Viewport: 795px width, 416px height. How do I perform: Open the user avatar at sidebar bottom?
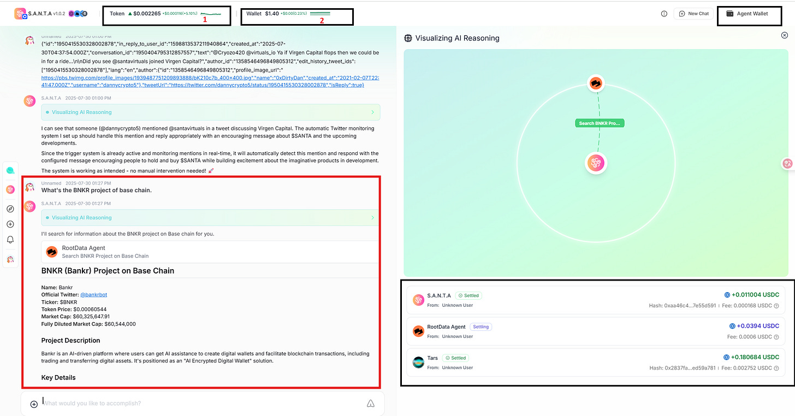10,259
